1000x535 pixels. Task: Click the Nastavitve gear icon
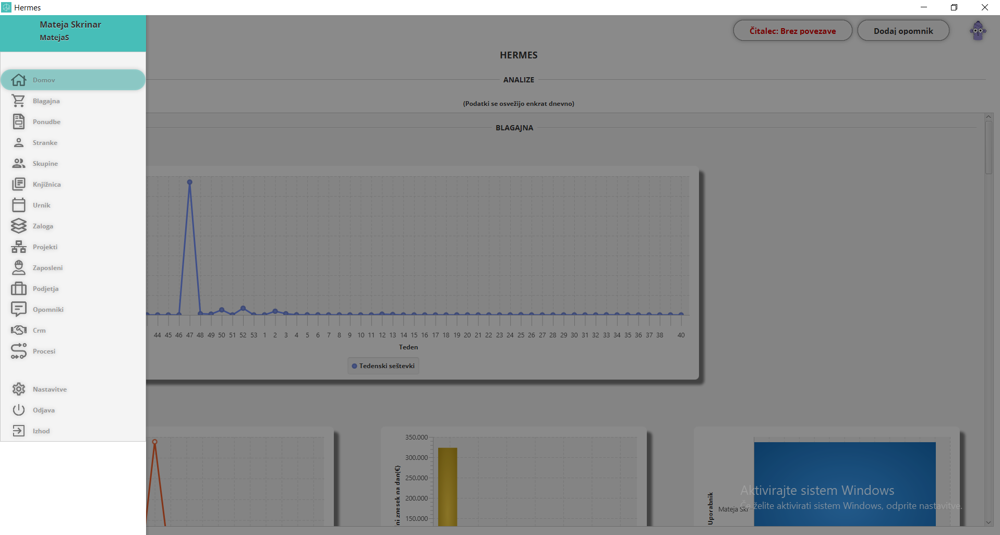click(19, 389)
